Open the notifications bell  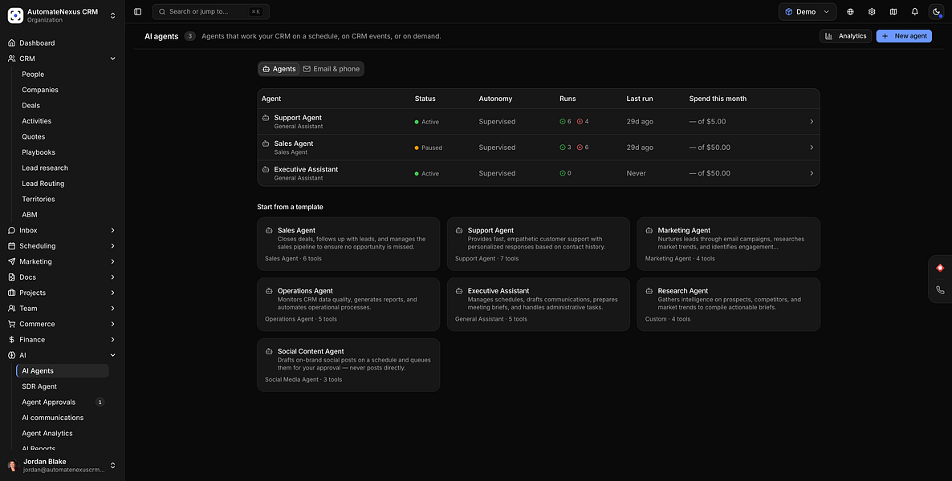click(x=915, y=11)
